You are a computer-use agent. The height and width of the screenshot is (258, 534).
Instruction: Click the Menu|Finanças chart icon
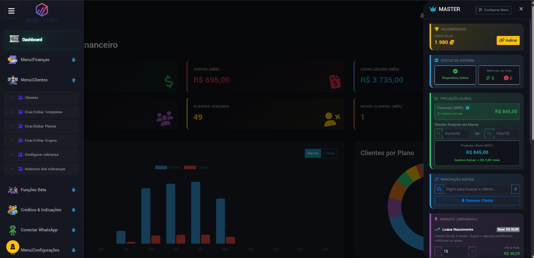pos(13,60)
